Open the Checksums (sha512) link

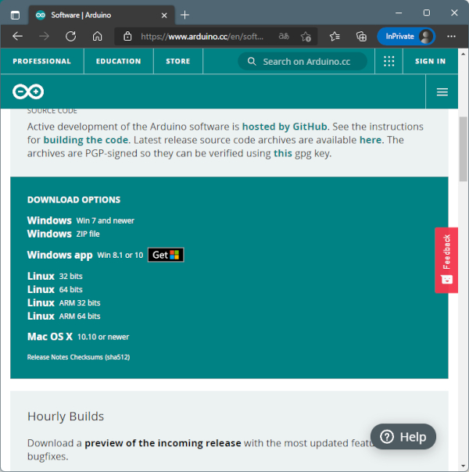point(100,357)
